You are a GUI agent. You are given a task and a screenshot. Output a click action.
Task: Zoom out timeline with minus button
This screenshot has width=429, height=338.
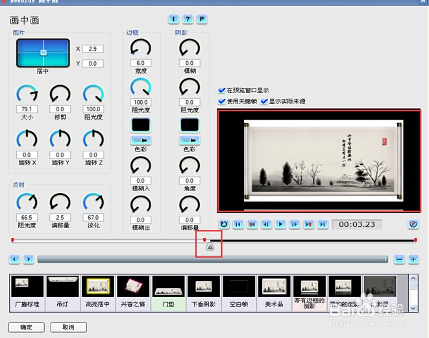(399, 259)
